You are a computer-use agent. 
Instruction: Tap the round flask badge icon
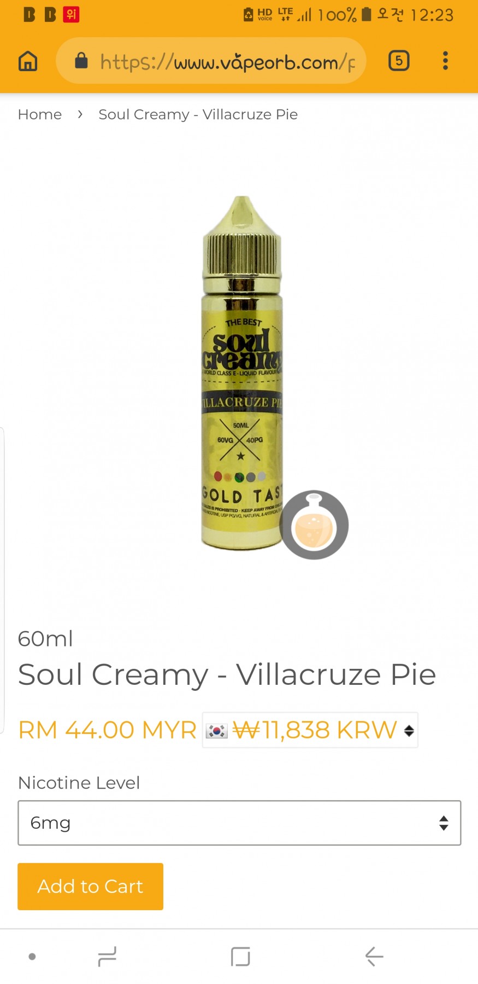(x=314, y=525)
